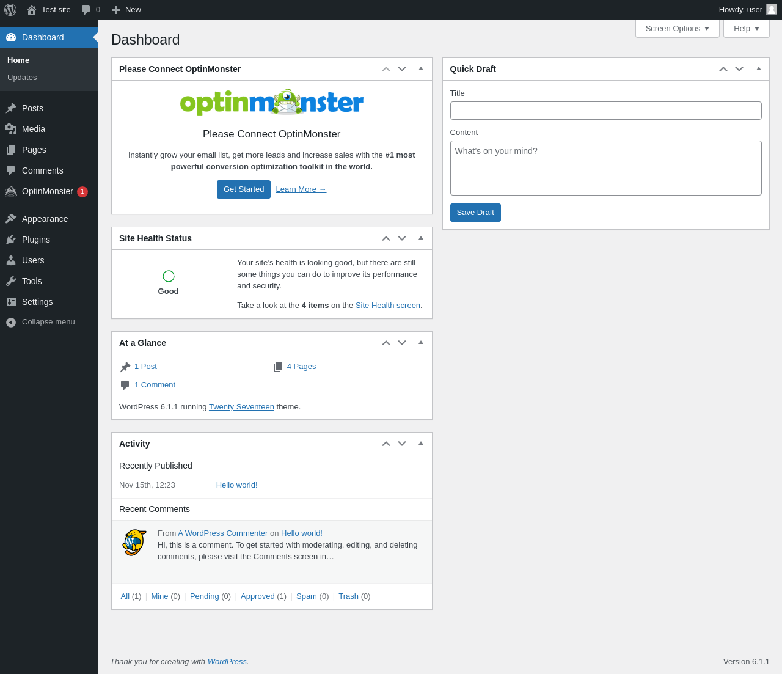The height and width of the screenshot is (674, 782).
Task: Click the Save Draft button
Action: (475, 213)
